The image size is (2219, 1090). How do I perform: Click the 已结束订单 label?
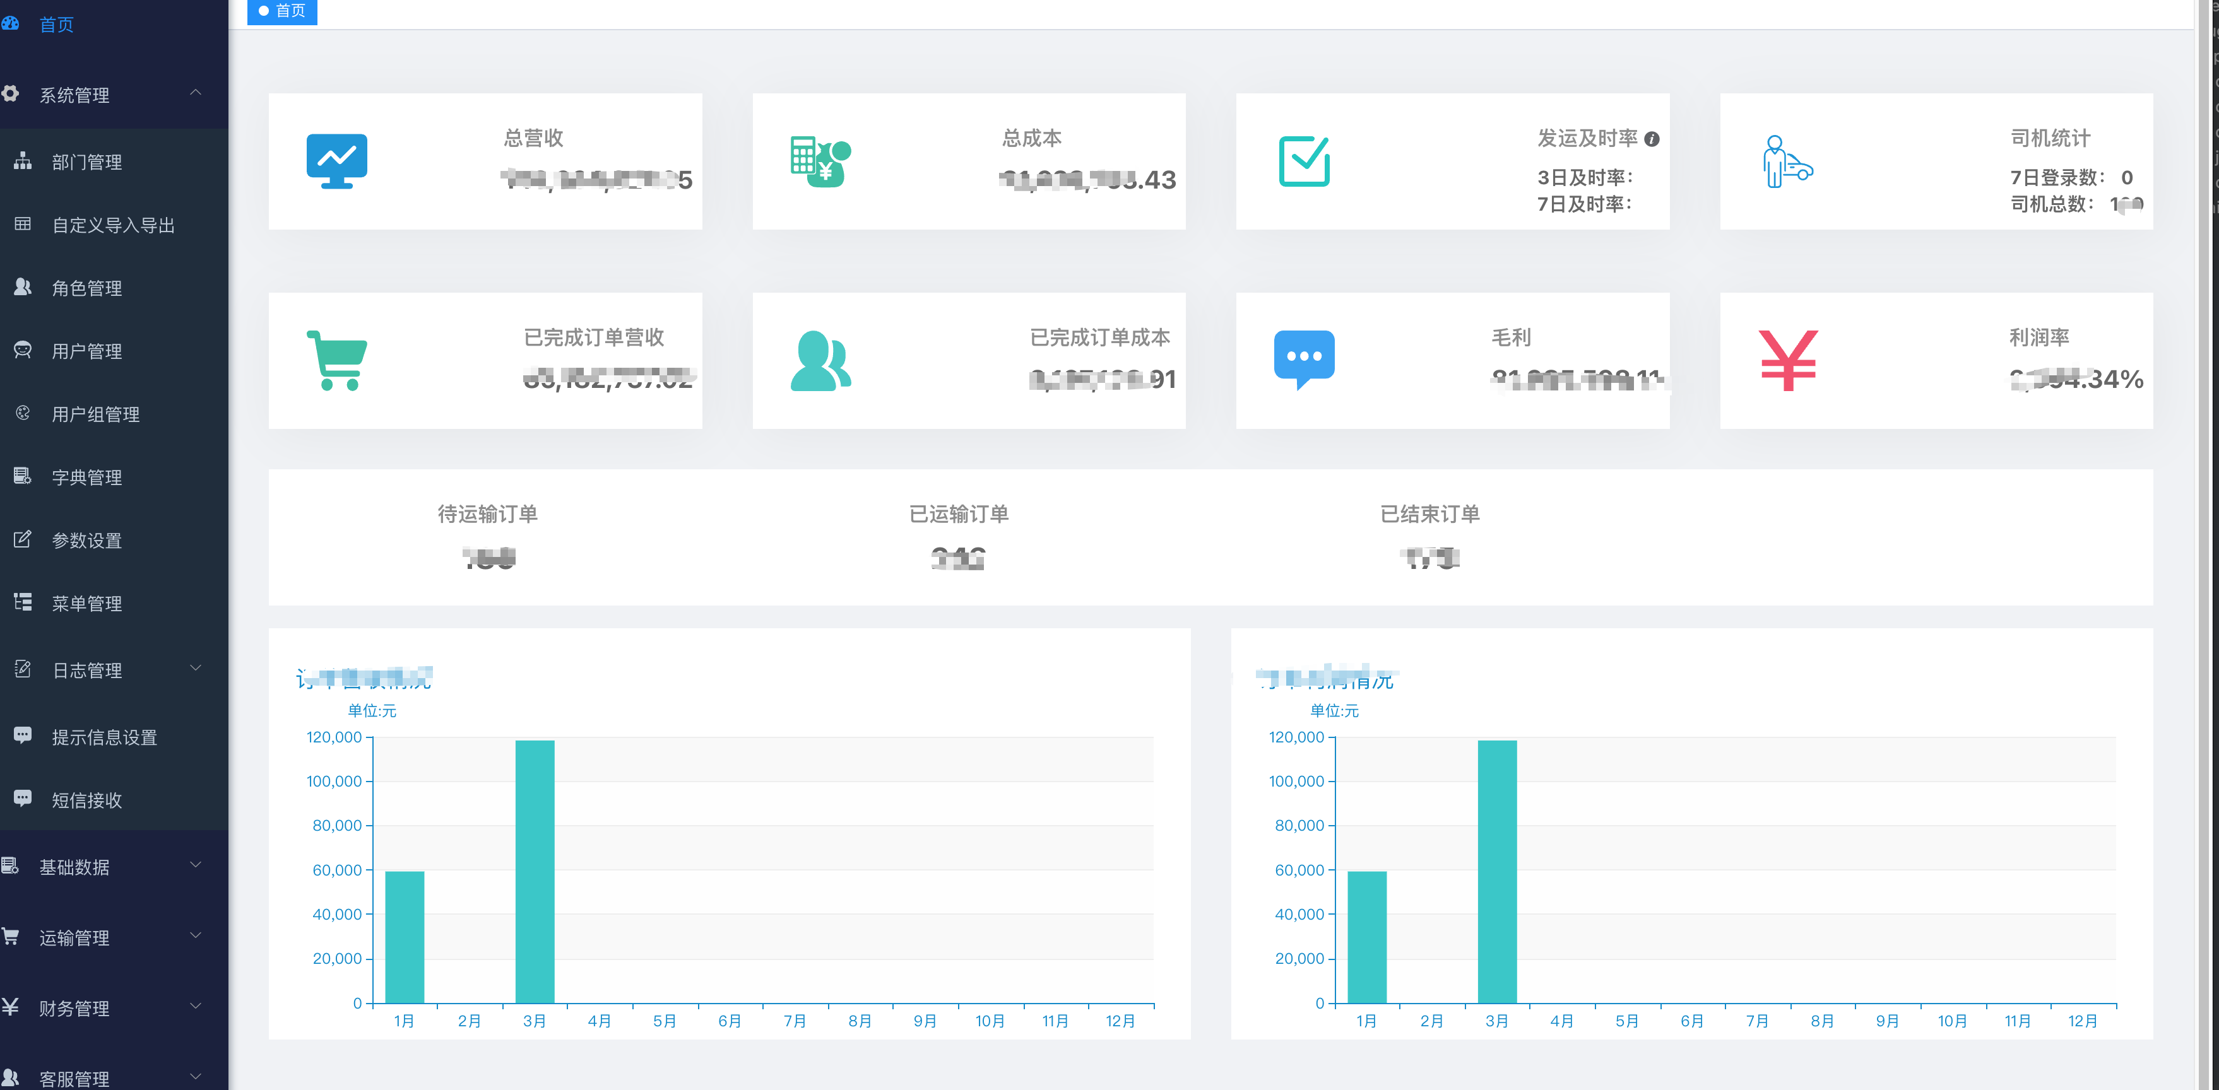(x=1430, y=514)
